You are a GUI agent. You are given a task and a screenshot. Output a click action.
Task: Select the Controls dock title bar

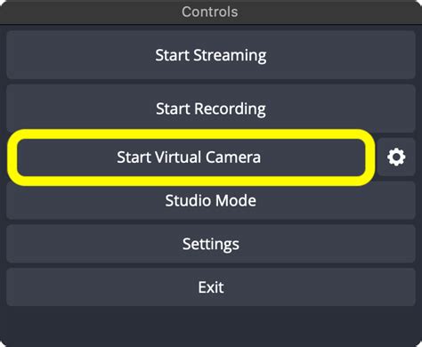[x=211, y=12]
